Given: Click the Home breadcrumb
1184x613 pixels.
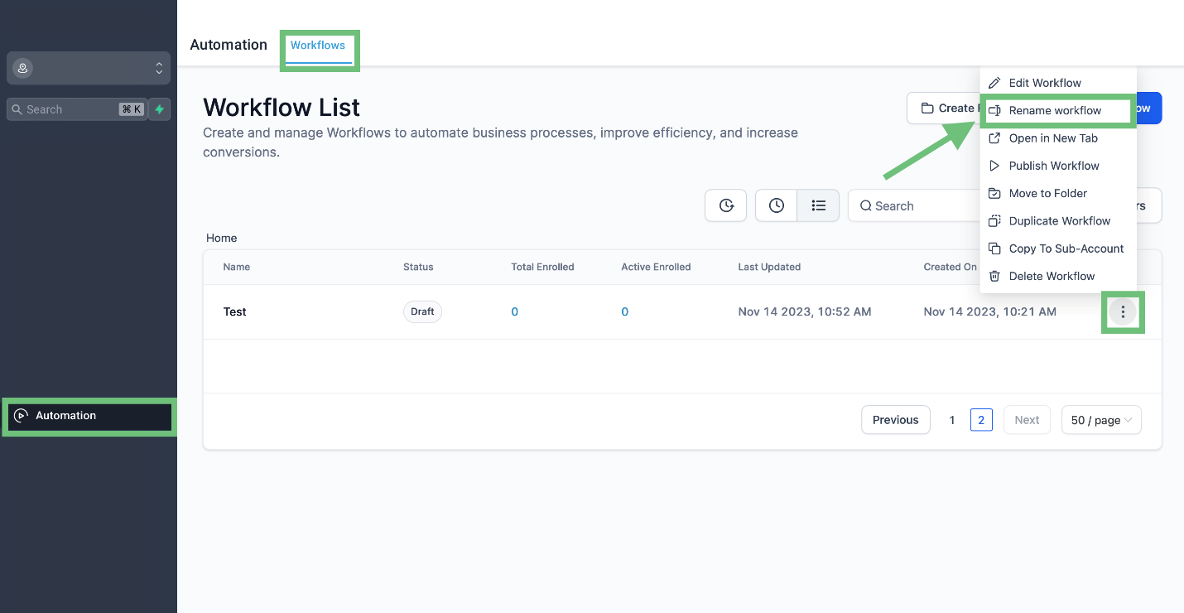Looking at the screenshot, I should 222,238.
